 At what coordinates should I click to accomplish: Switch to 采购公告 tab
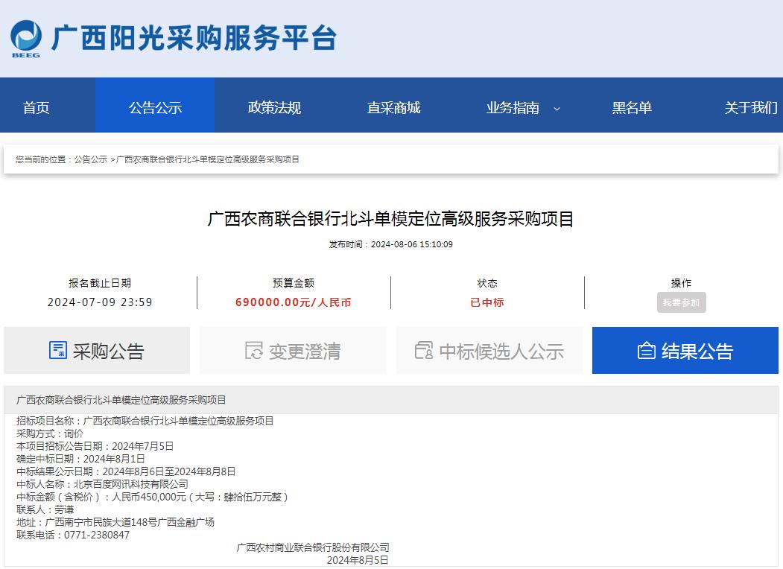pos(97,350)
